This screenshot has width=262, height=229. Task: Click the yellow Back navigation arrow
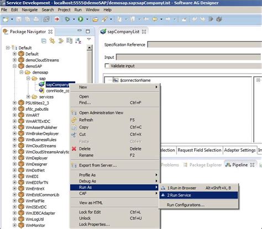(155, 19)
